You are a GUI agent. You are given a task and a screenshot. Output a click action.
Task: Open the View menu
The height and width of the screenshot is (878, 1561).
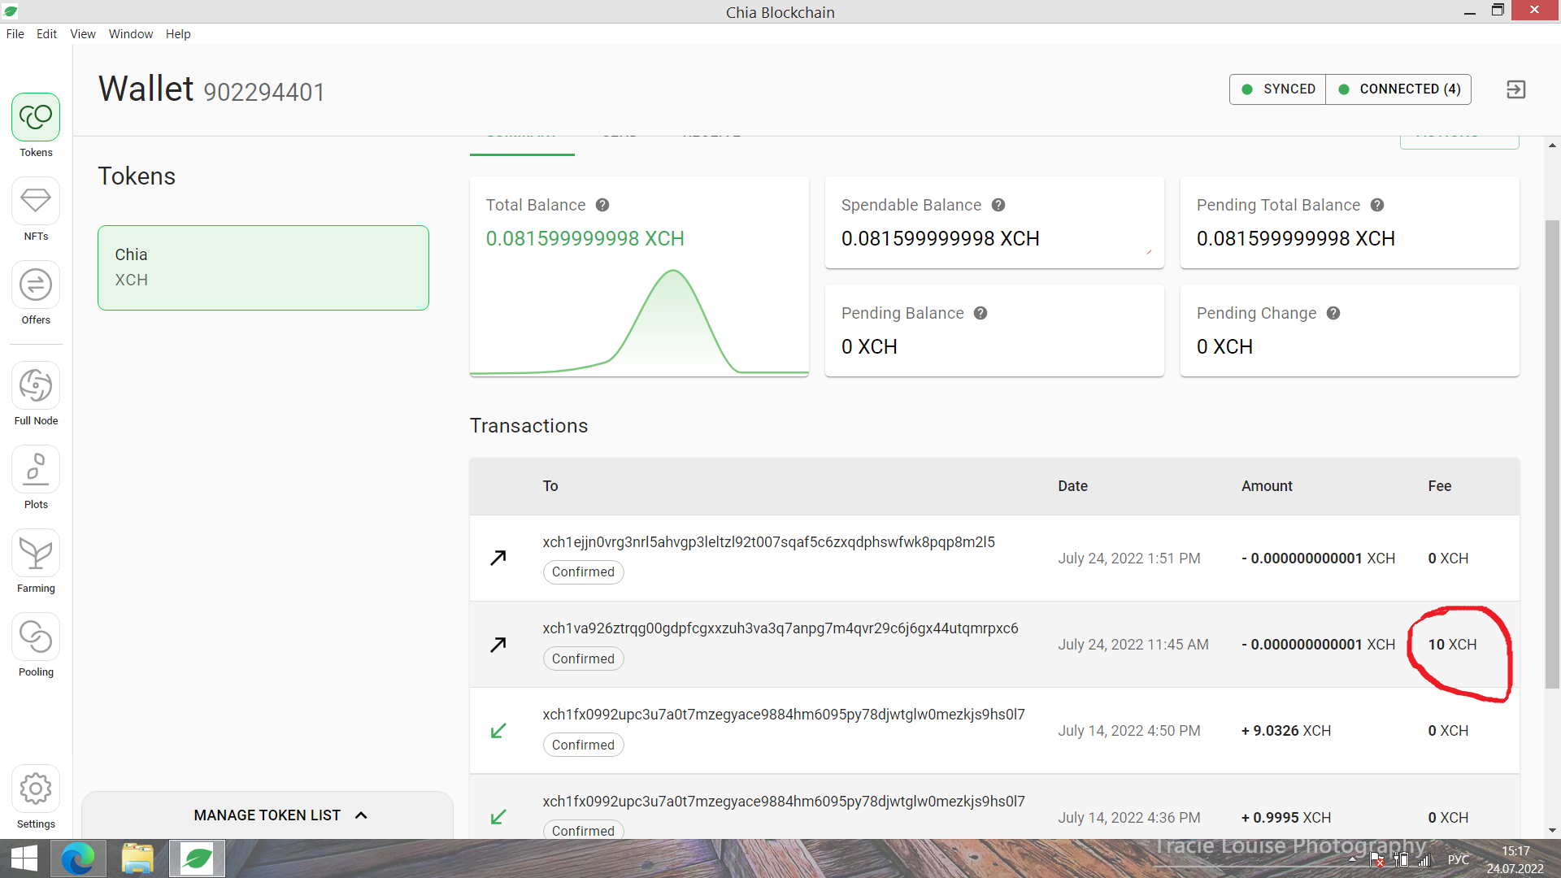coord(83,34)
